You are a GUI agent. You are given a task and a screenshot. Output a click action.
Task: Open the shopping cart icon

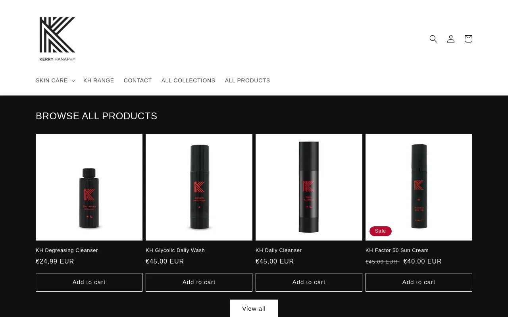(x=468, y=39)
